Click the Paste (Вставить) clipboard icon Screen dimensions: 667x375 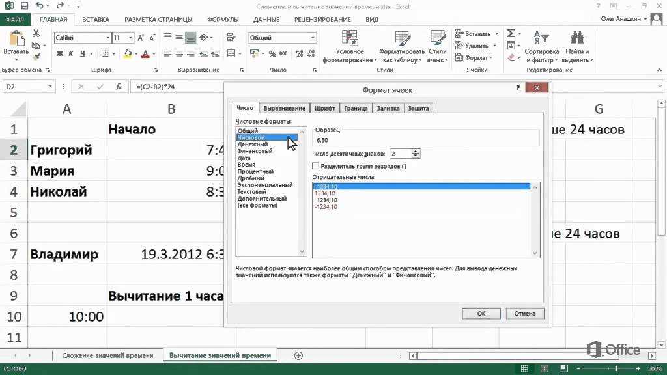tap(16, 38)
